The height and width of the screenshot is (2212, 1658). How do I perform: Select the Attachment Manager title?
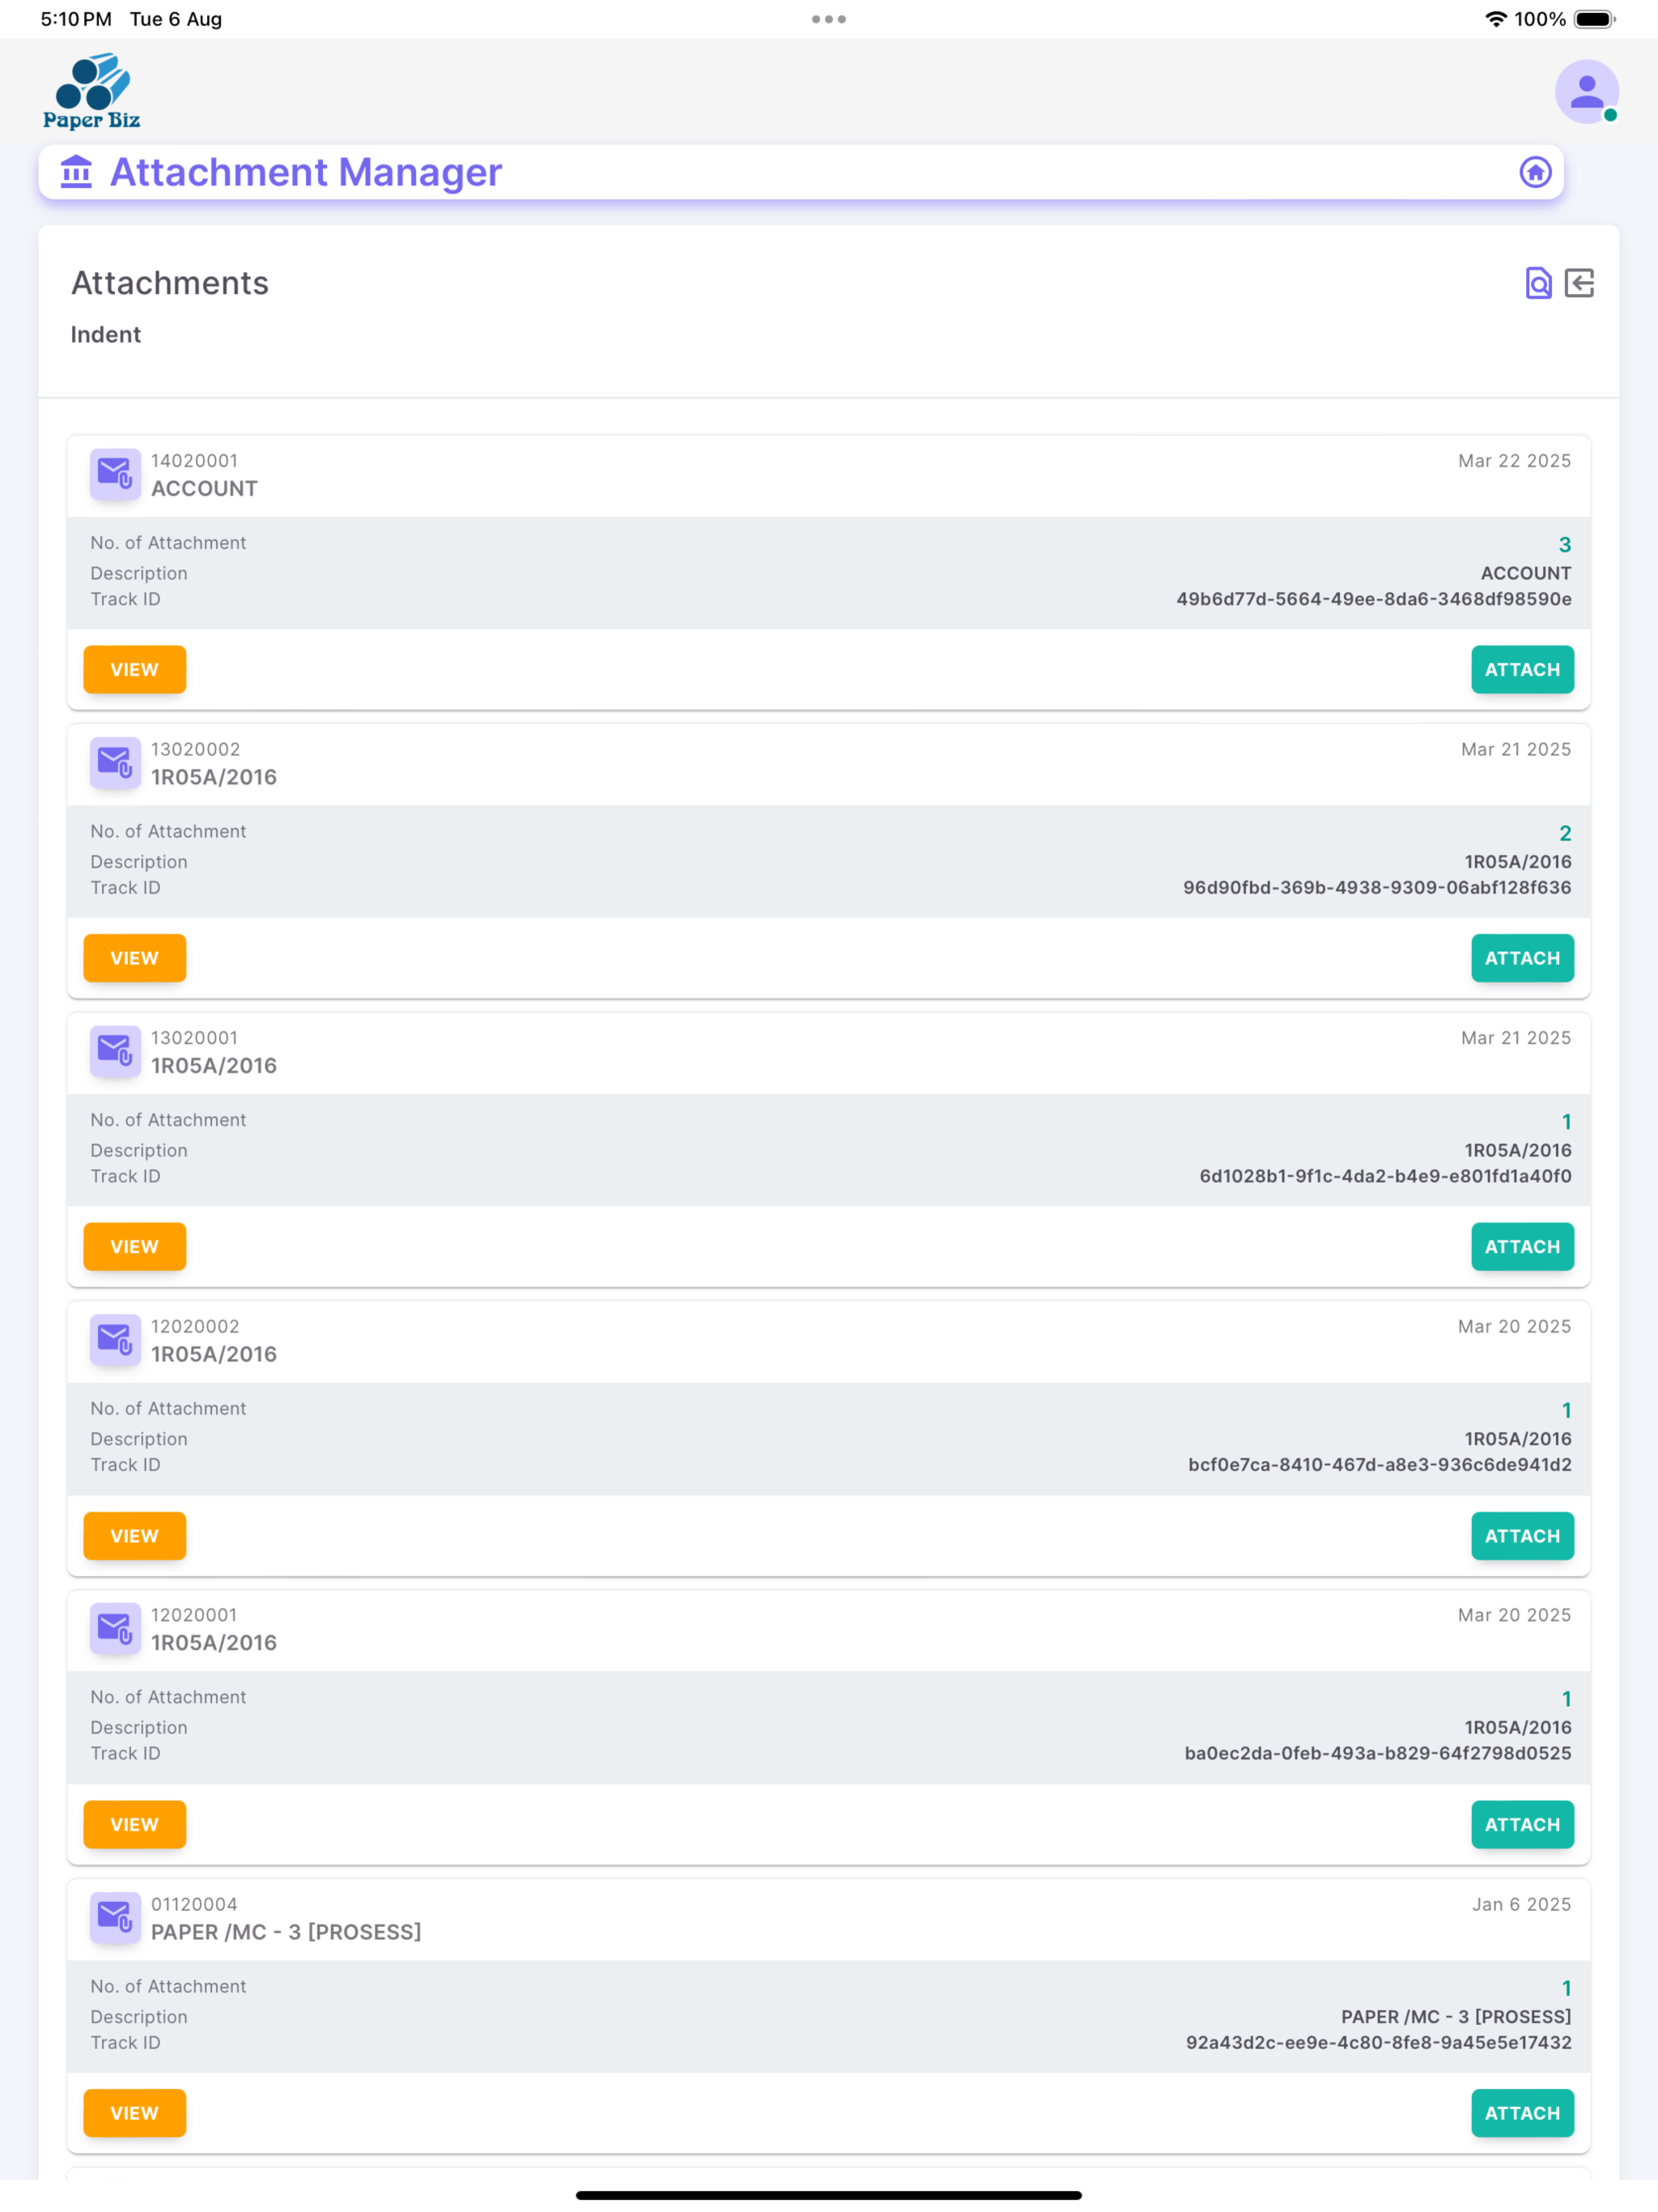coord(306,172)
